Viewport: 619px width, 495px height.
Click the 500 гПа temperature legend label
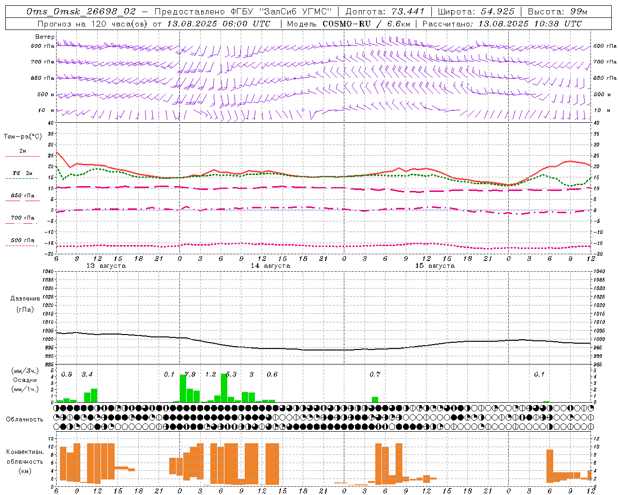[22, 240]
